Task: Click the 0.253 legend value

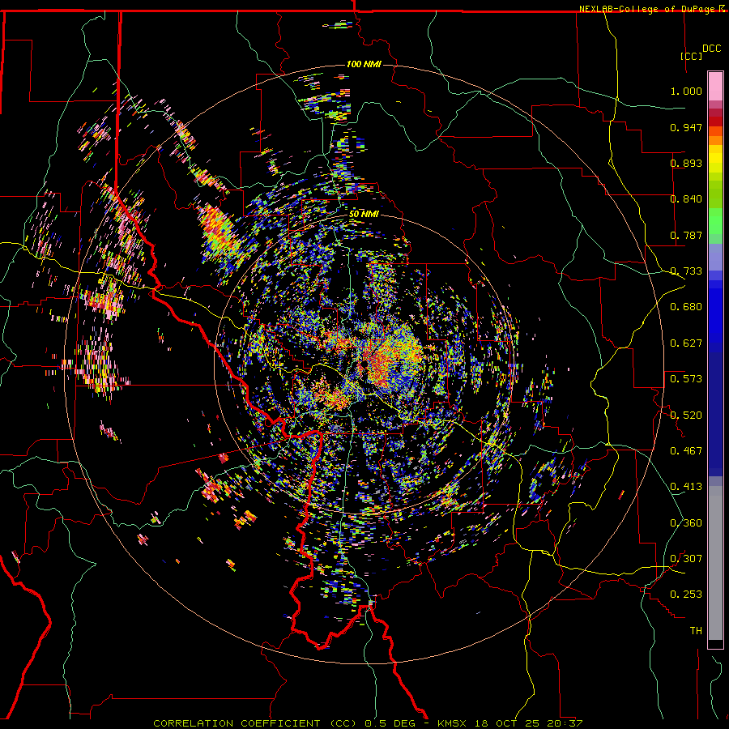Action: tap(686, 595)
